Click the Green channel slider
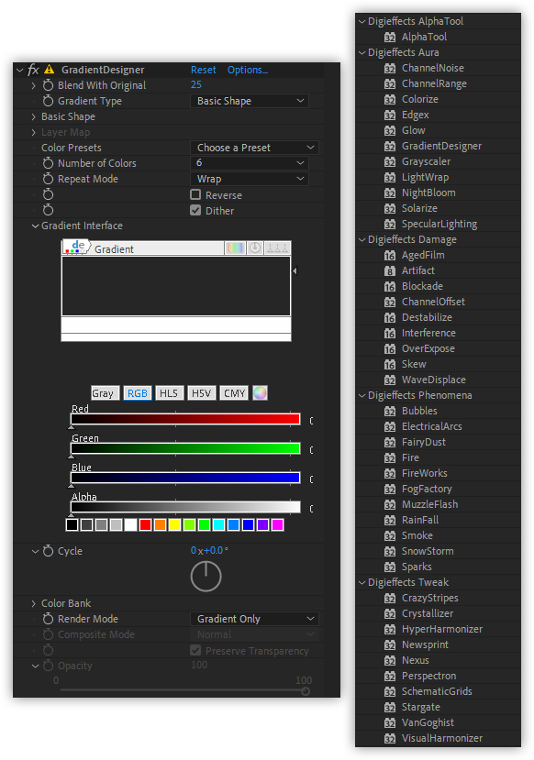 point(185,448)
